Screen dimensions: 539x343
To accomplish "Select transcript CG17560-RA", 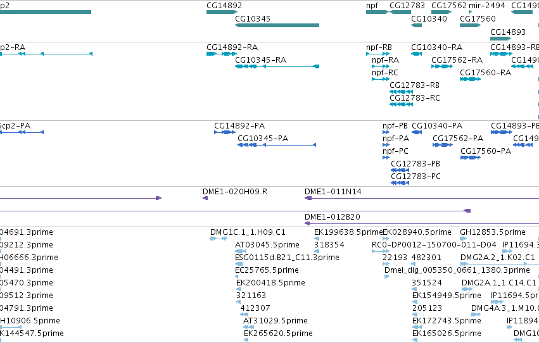I will pos(470,79).
